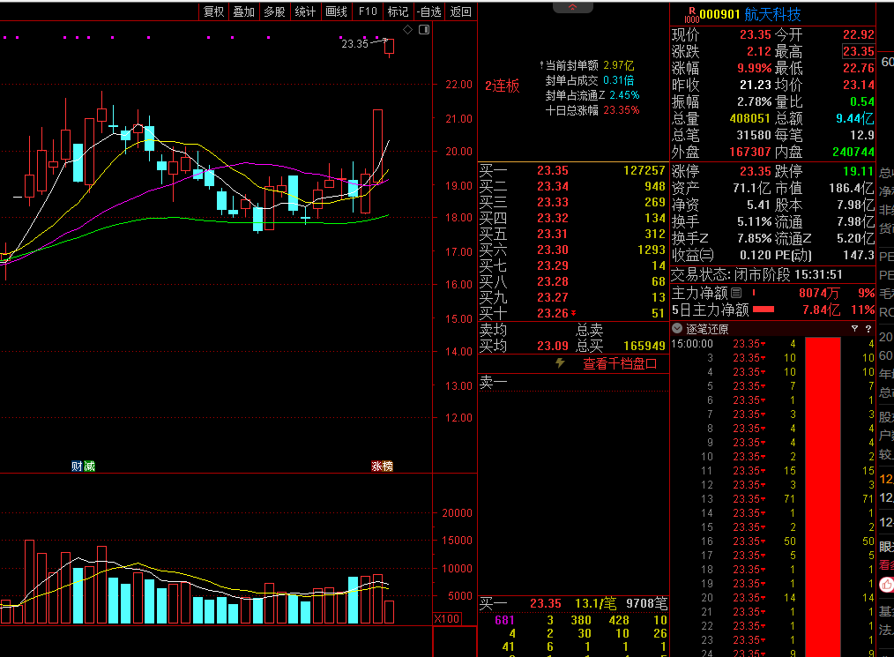
Task: Open the question mark help icon
Action: coord(868,328)
